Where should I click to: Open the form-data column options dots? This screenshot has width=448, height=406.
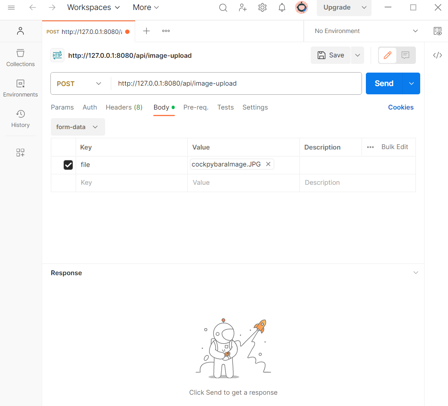tap(370, 147)
